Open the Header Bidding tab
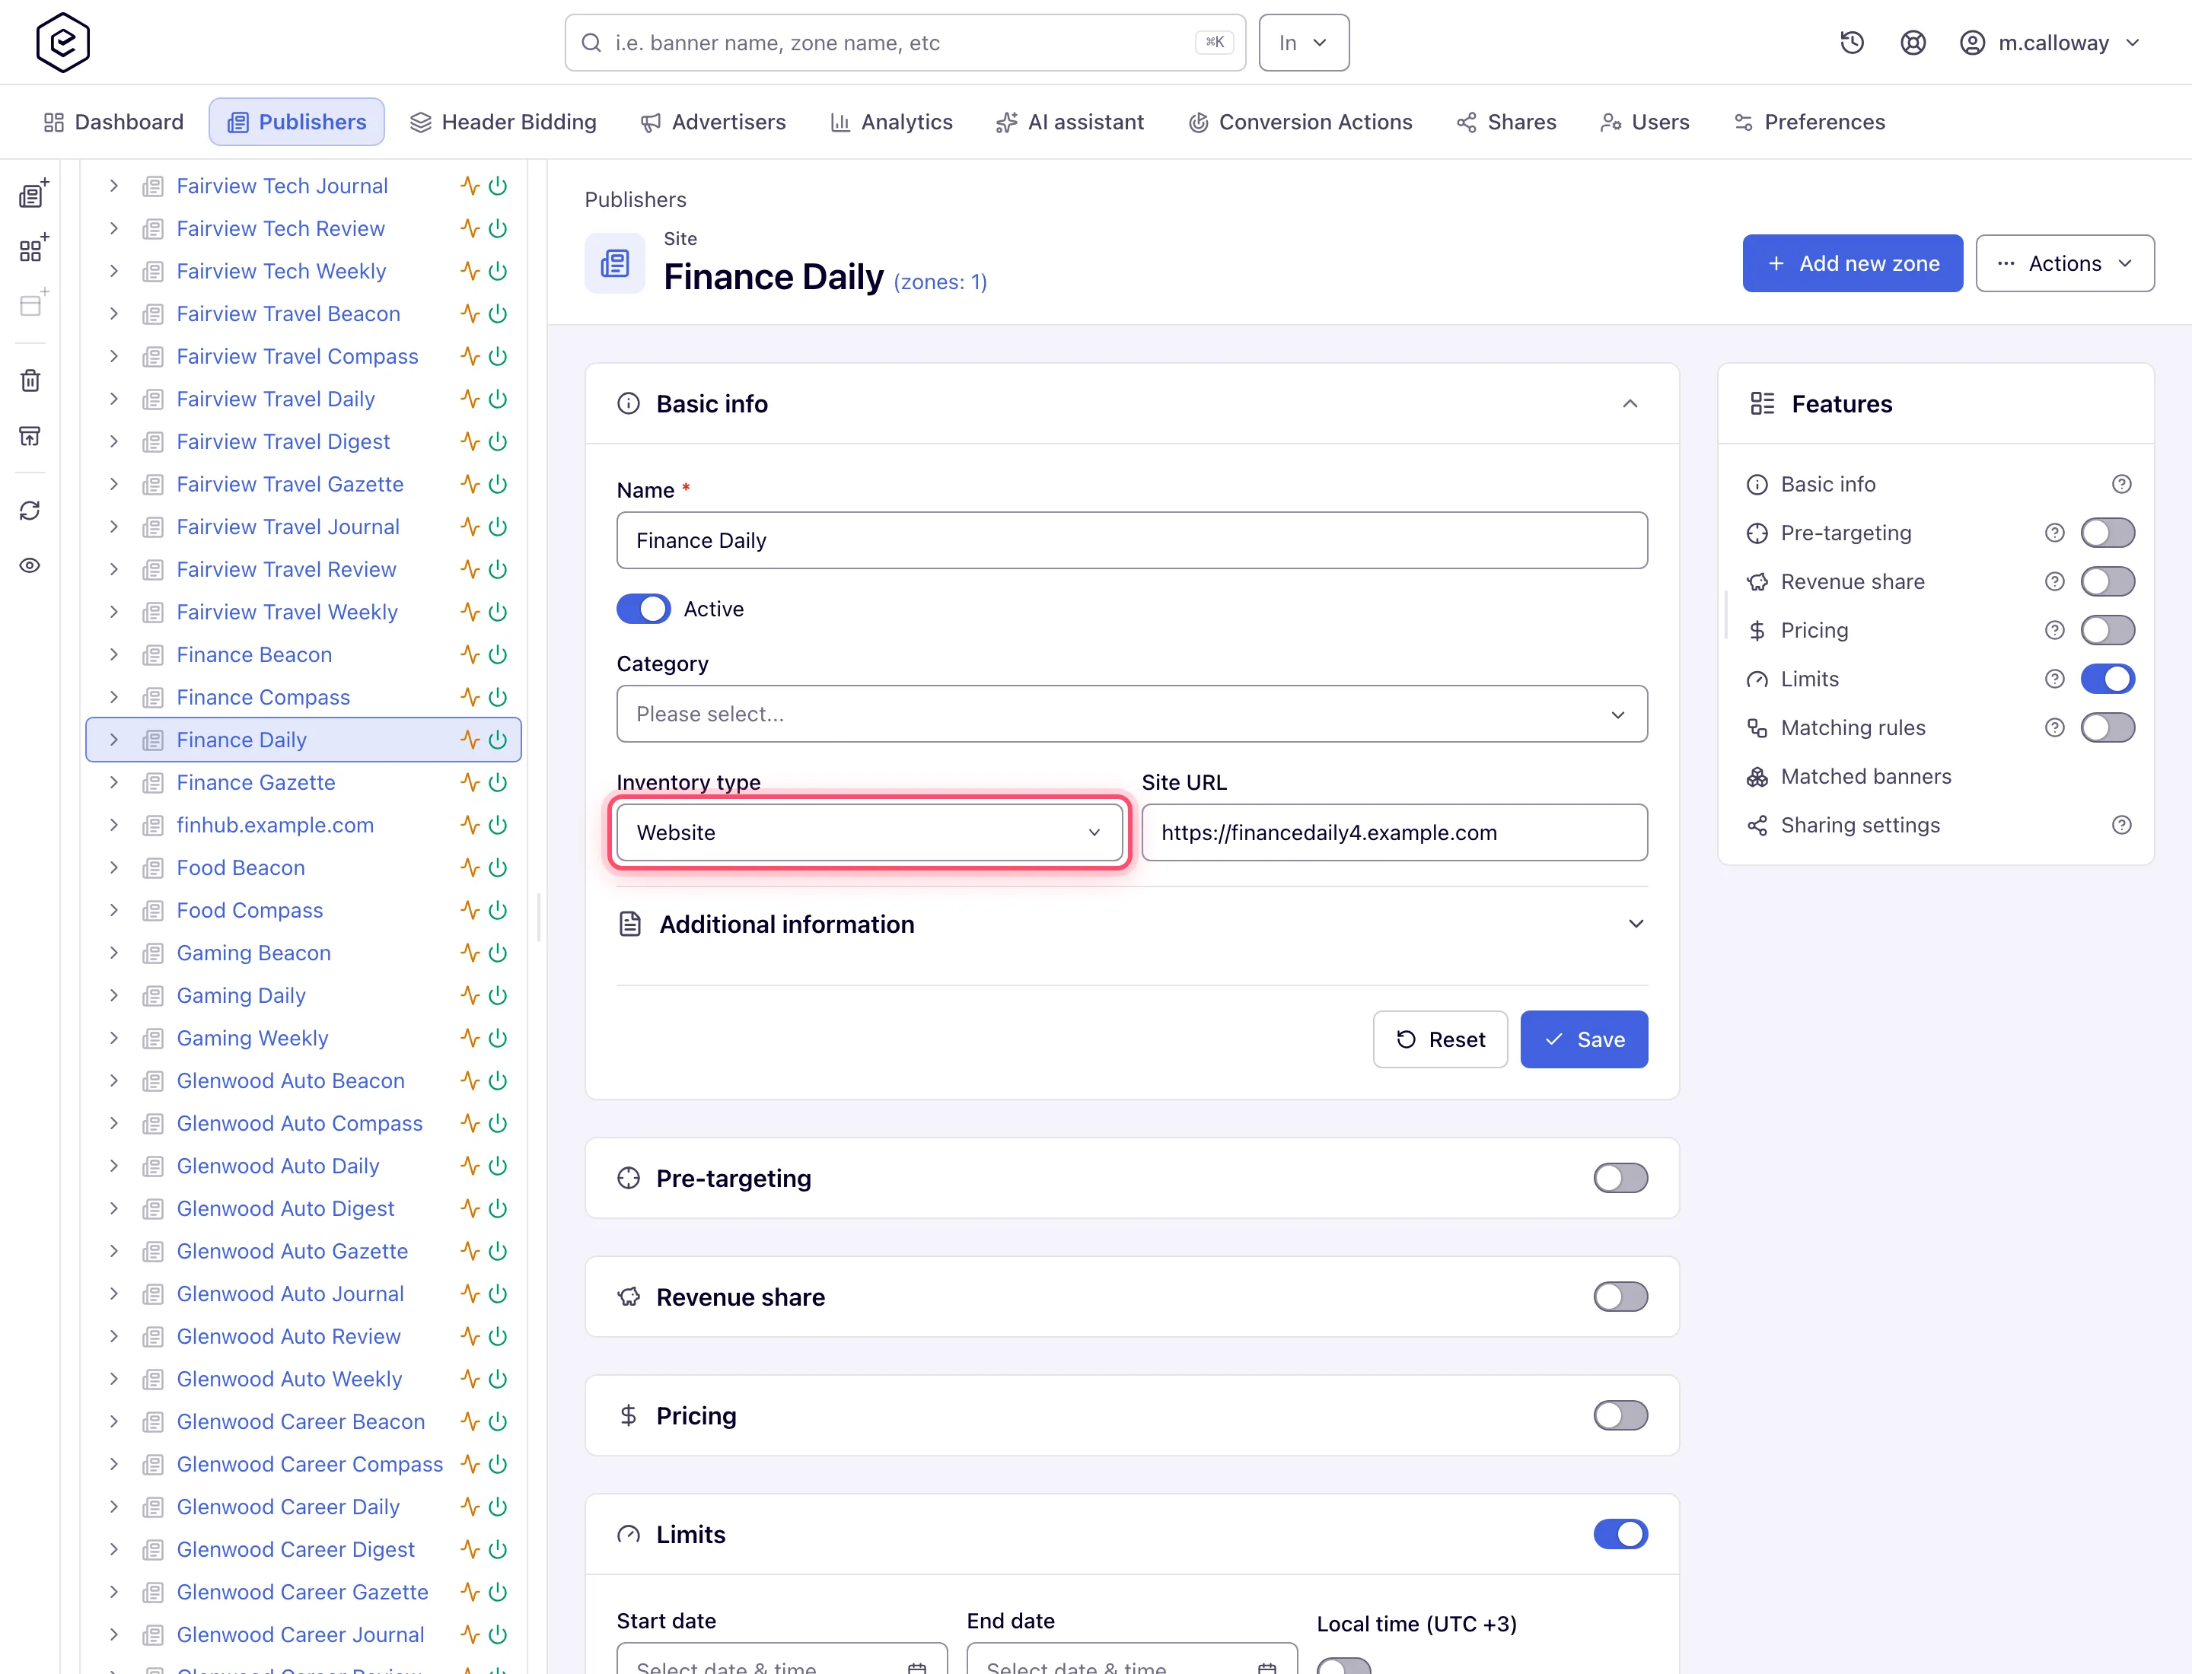 (x=503, y=122)
